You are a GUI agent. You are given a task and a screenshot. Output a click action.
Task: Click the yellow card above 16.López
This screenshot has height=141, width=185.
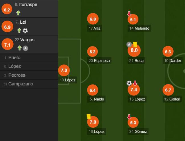click(x=89, y=117)
